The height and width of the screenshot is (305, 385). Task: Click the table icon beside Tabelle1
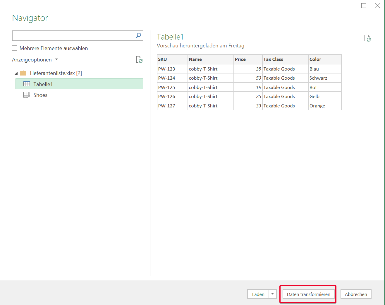click(x=27, y=84)
